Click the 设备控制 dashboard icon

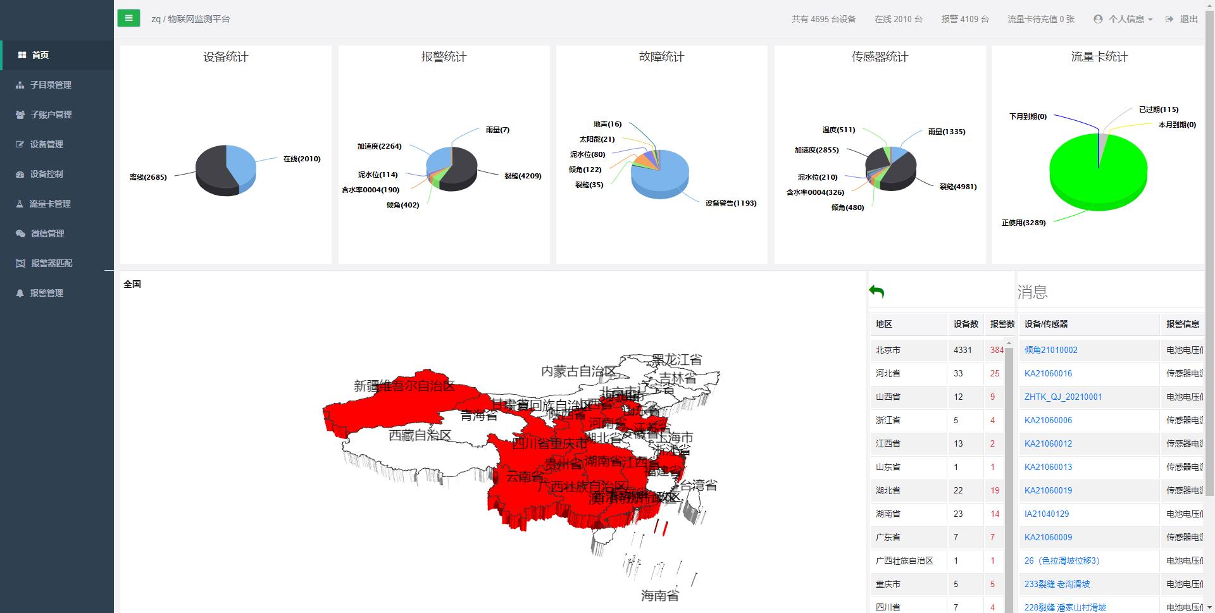point(20,174)
